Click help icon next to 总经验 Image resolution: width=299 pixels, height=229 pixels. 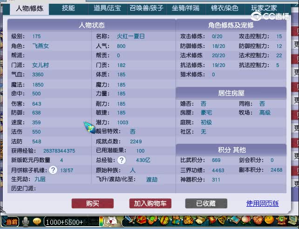[122, 160]
